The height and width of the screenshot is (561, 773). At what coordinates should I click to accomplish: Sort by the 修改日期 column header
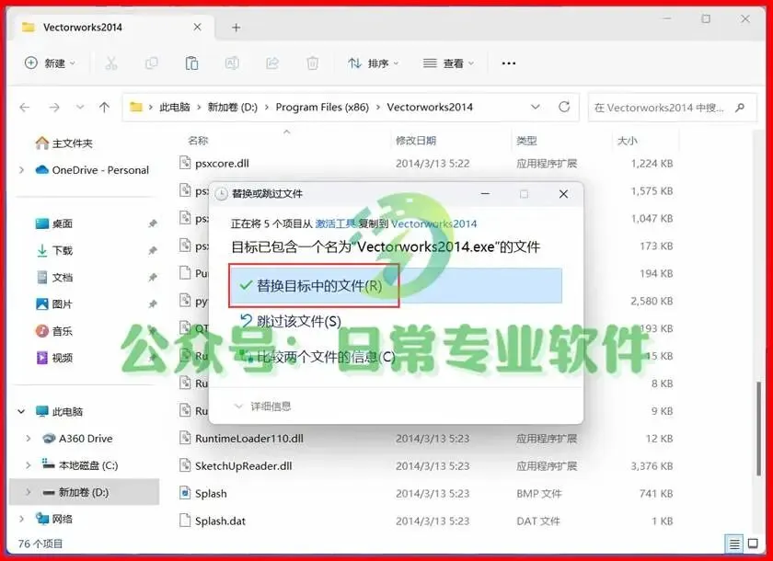(416, 141)
